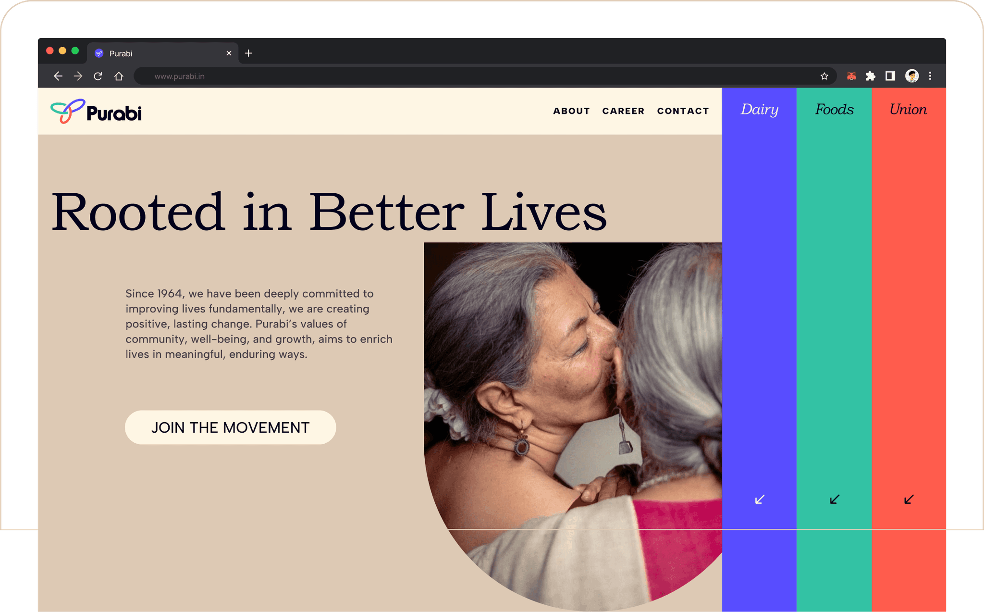984x612 pixels.
Task: Click the JOIN THE MOVEMENT button
Action: point(230,427)
